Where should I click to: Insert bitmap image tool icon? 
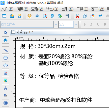[6, 80]
